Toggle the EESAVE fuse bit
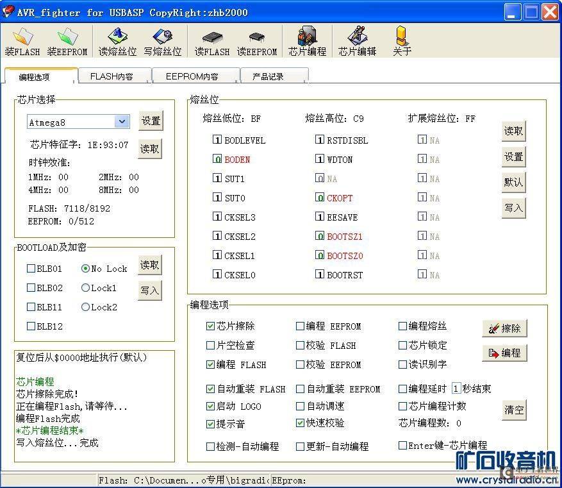Viewport: 562px width, 488px height. point(319,217)
